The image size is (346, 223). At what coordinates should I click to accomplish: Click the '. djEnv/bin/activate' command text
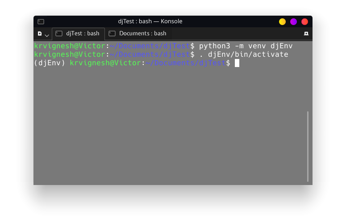[x=244, y=55]
